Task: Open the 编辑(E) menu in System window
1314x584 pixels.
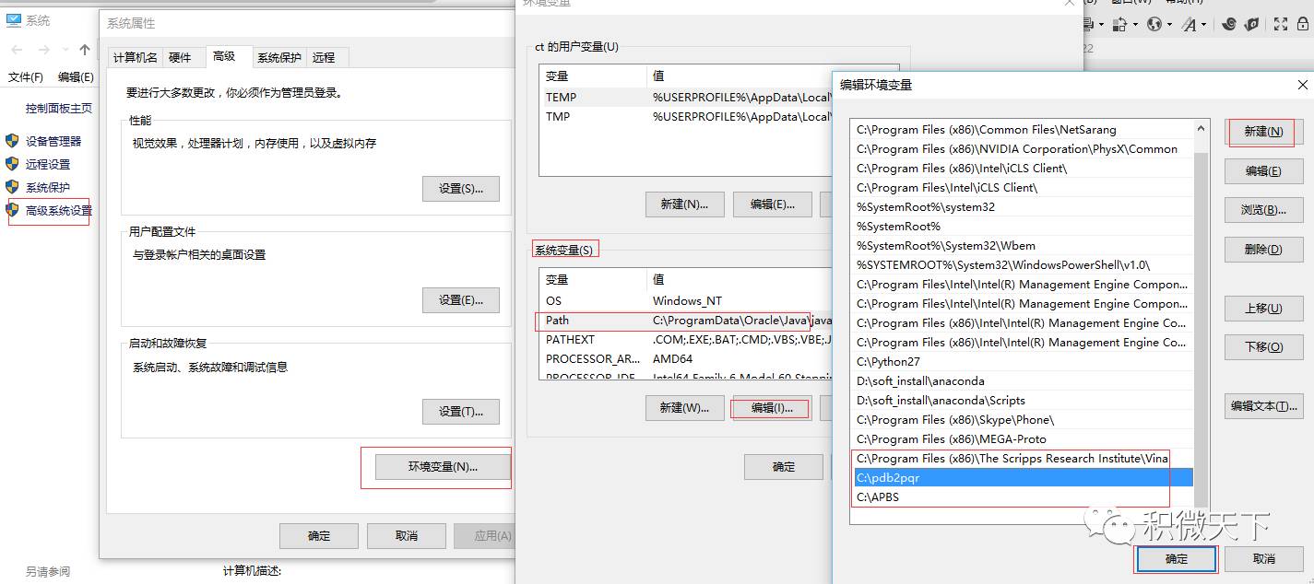Action: click(x=76, y=77)
